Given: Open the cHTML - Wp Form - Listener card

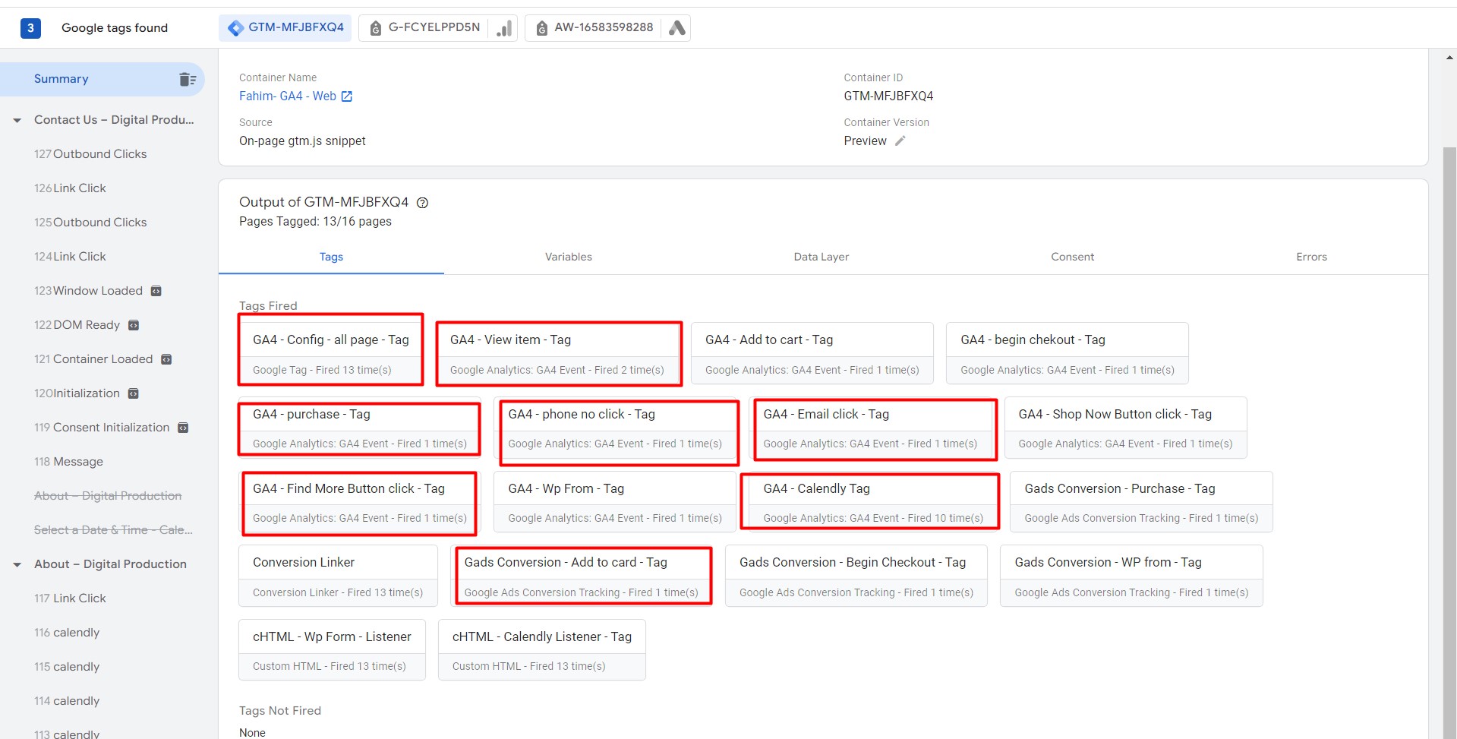Looking at the screenshot, I should pos(332,650).
